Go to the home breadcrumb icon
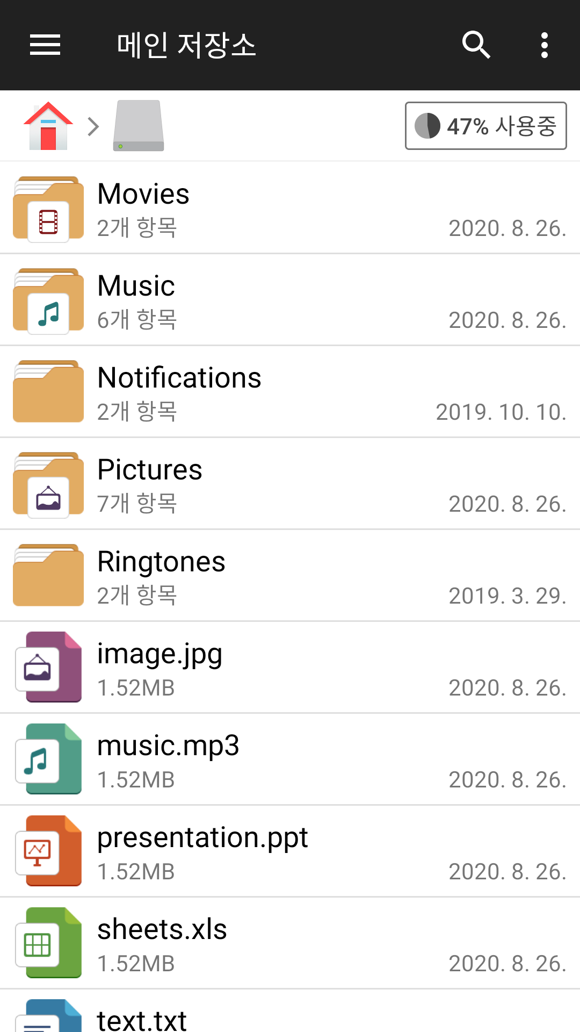Viewport: 580px width, 1032px height. (48, 126)
